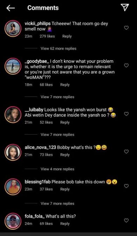Tap the heart on fola_fola_'s comment
Screen dimensions: 137x236
click(x=126, y=221)
